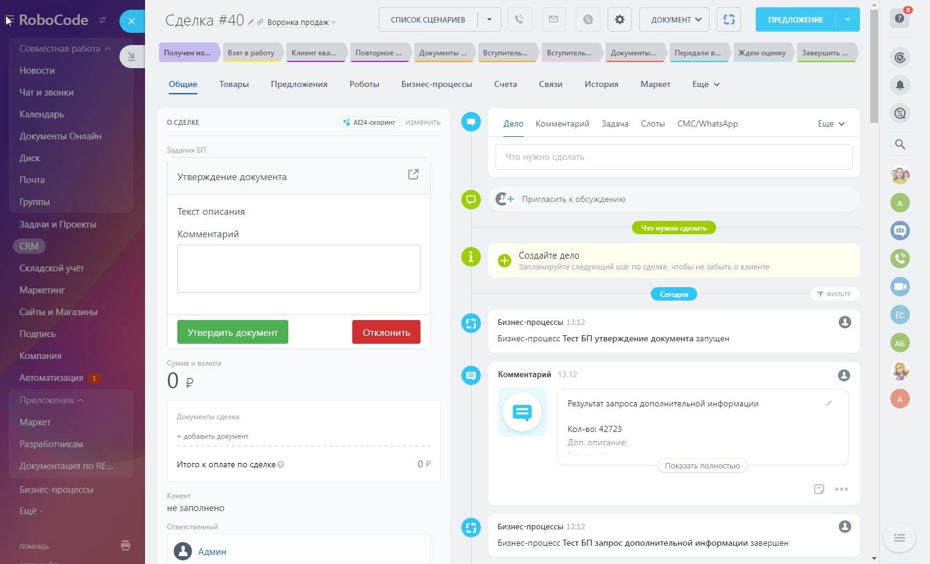Click the green plus icon beside Создайте дело
The image size is (930, 564).
click(505, 261)
